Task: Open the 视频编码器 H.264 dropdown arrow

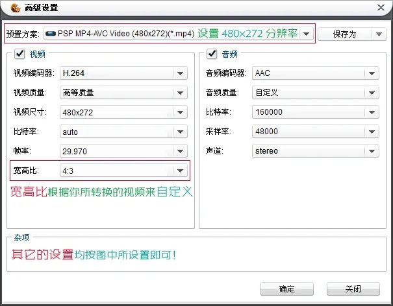Action: 180,73
